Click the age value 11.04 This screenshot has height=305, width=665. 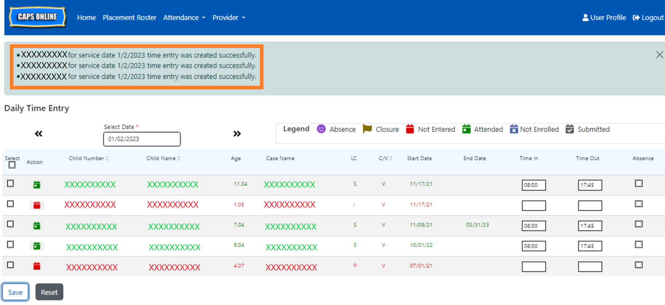click(241, 184)
